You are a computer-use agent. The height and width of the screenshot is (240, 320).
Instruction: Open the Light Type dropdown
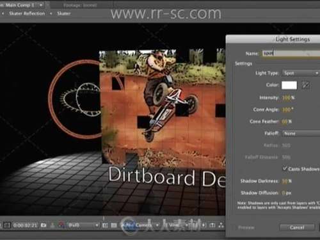click(301, 73)
